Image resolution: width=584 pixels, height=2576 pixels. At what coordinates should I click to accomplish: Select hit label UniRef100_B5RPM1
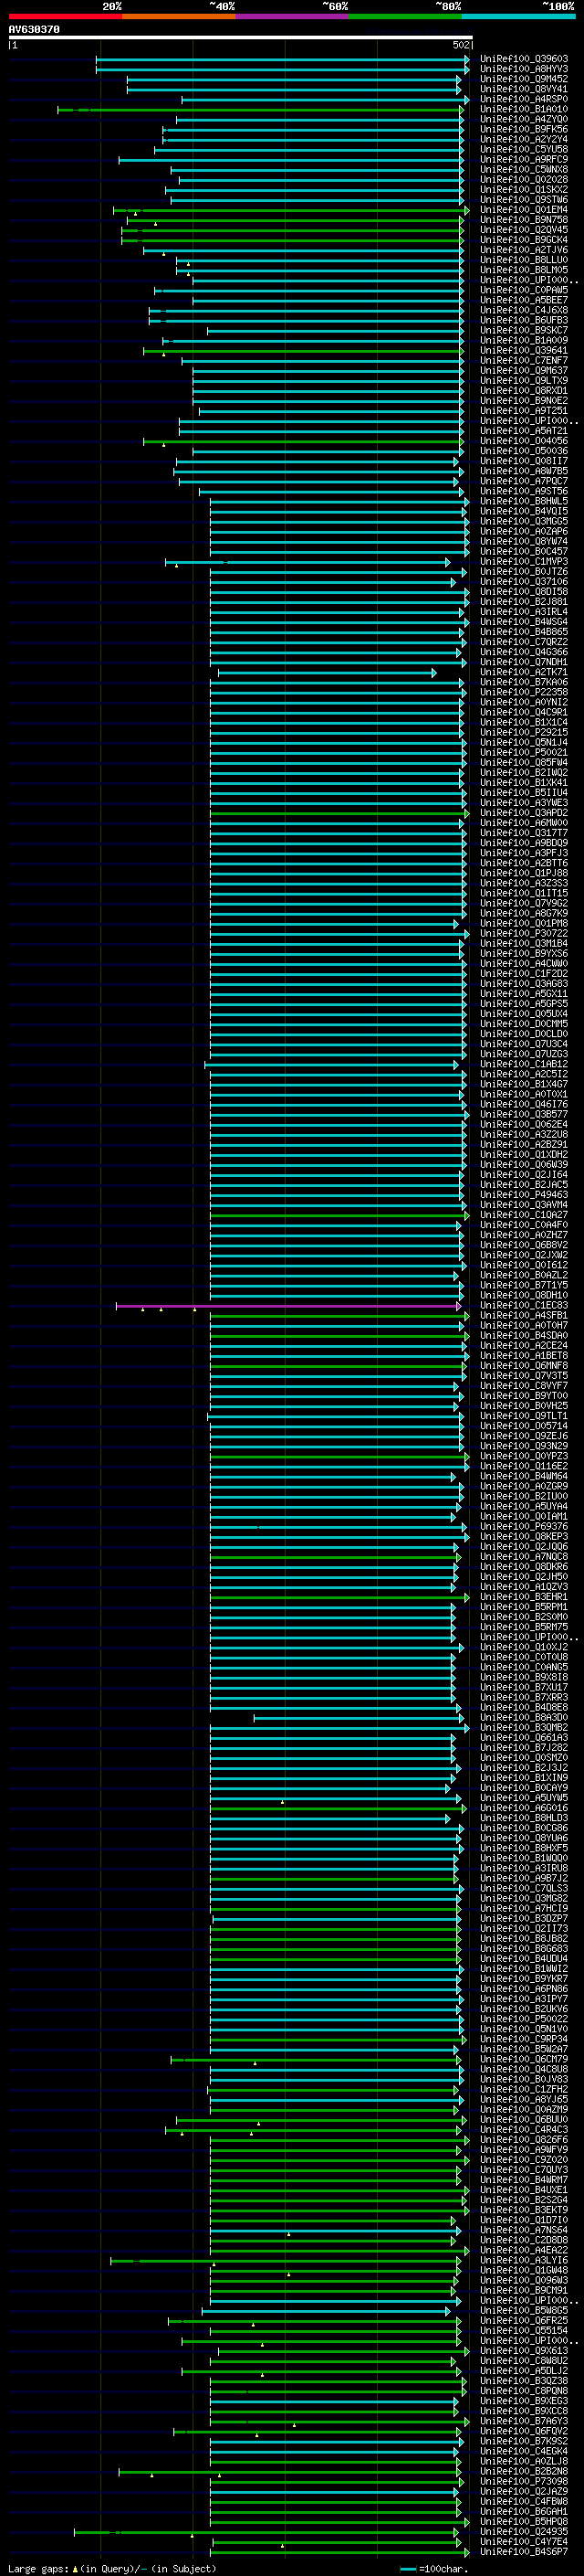[524, 1606]
